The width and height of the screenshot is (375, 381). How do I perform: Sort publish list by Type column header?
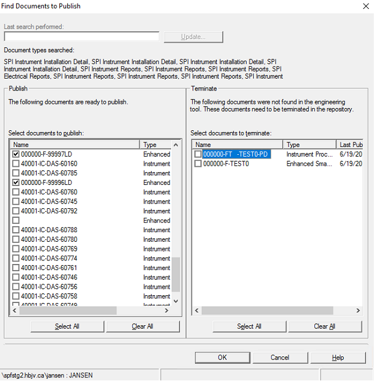point(155,145)
